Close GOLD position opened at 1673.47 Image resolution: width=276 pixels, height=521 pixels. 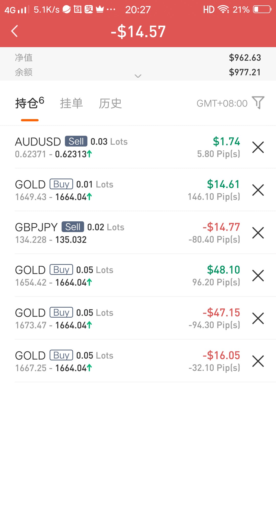click(258, 318)
